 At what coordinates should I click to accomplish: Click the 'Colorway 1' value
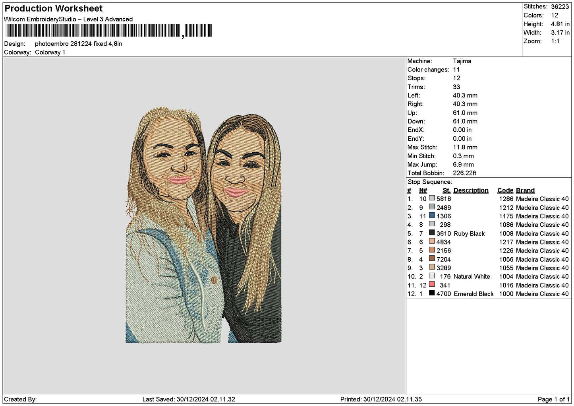50,52
